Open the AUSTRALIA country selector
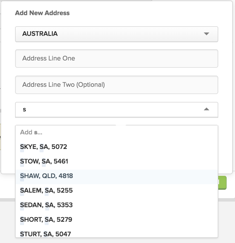The height and width of the screenshot is (243, 235). tap(116, 34)
